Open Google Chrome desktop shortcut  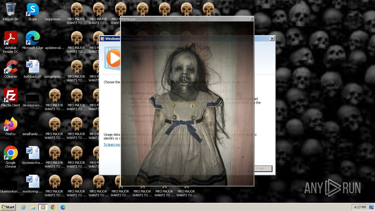point(11,157)
